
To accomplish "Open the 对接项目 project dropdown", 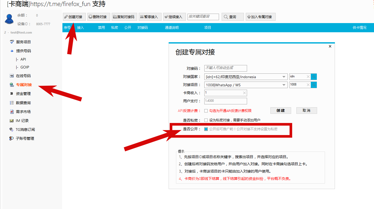I will coord(246,85).
